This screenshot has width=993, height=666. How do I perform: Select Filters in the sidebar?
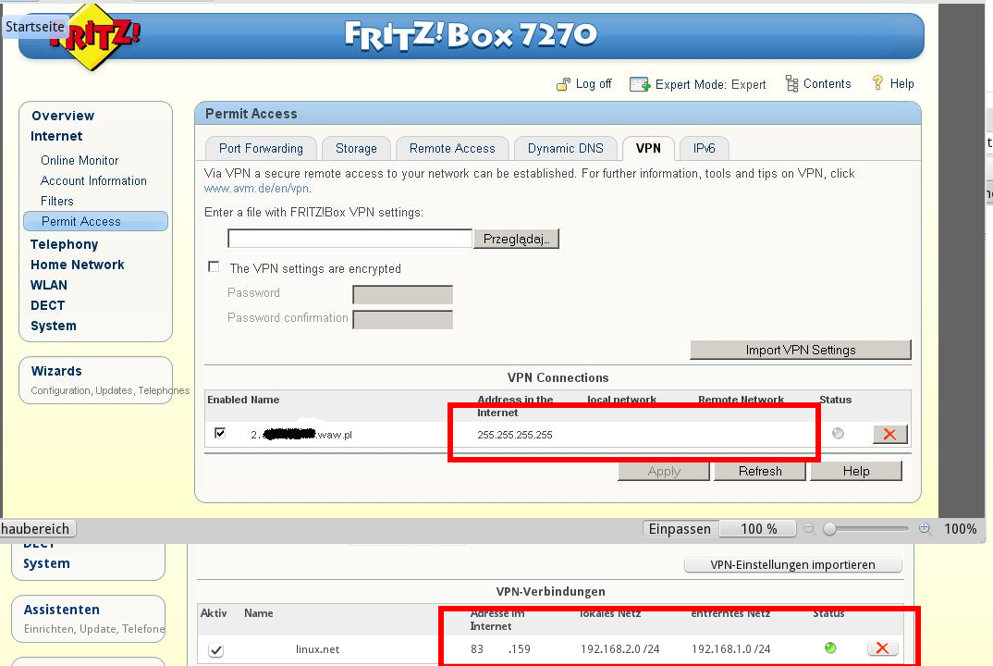(57, 201)
